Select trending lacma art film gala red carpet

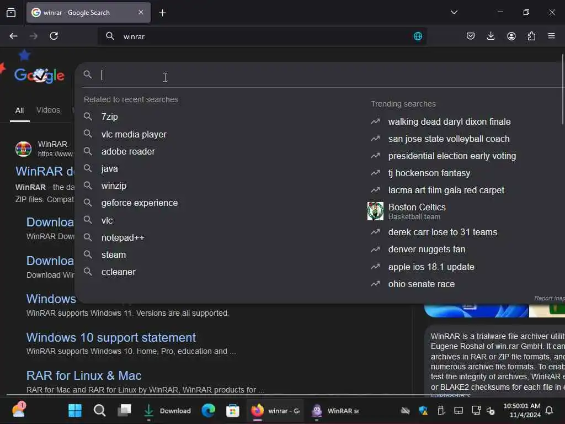(x=446, y=190)
